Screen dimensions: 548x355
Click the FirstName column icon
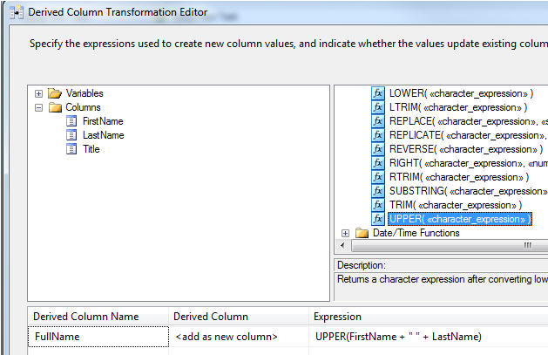(72, 121)
